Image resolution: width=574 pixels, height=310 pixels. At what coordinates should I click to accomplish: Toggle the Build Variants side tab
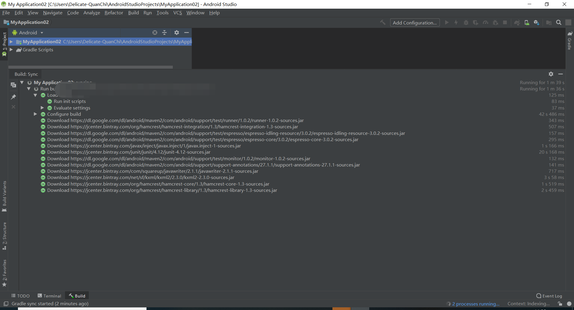(4, 196)
